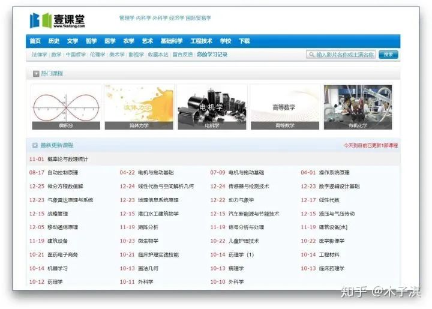Open the 农学 navigation tab
The image size is (432, 309).
click(x=128, y=41)
